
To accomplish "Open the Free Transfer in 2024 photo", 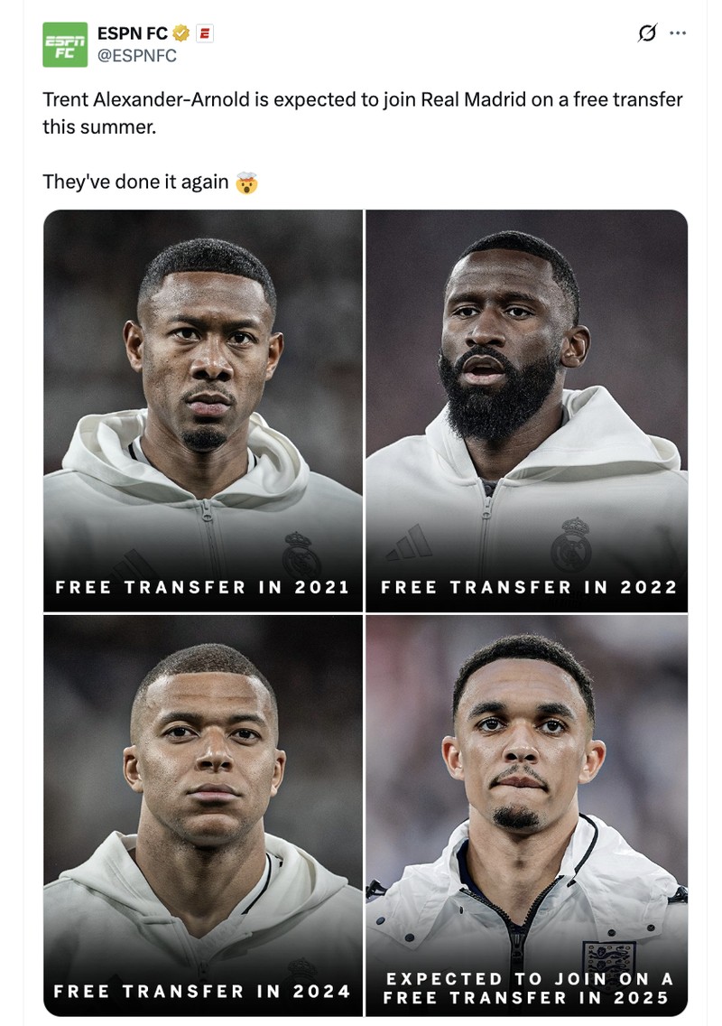I will [203, 816].
